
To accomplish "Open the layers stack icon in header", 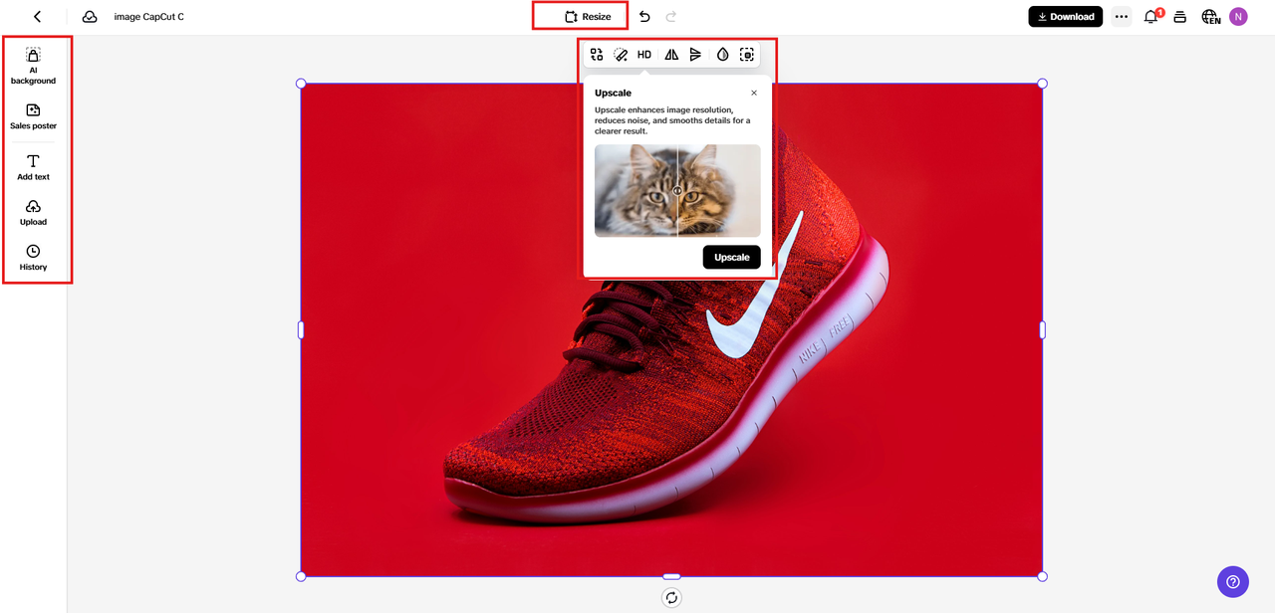I will (x=1180, y=17).
